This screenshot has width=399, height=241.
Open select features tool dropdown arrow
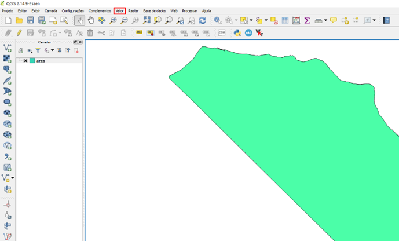pos(251,20)
